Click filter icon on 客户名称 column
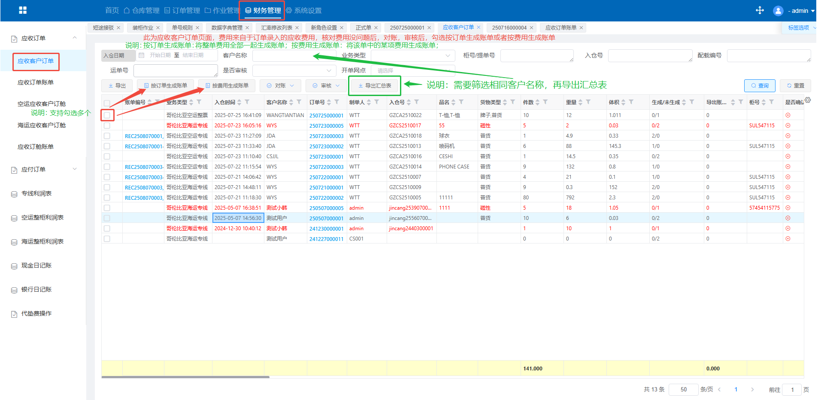This screenshot has width=818, height=400. pos(299,102)
